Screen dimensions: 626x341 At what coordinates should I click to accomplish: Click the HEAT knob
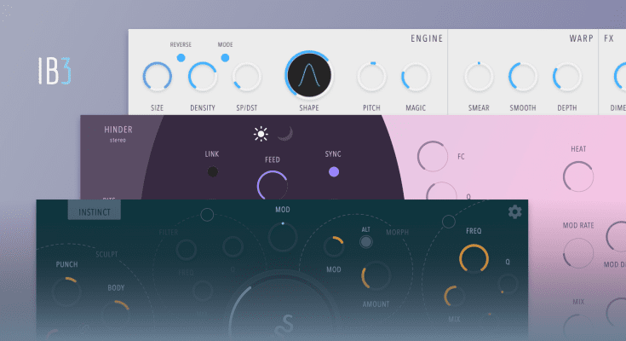click(578, 176)
